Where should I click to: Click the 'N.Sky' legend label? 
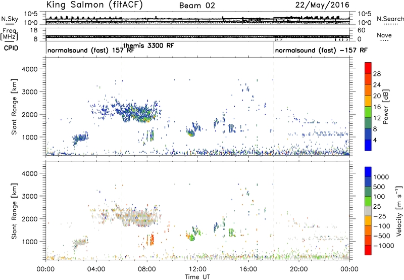(x=10, y=19)
